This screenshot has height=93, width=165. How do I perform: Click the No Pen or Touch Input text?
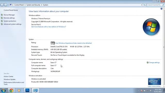68,55
